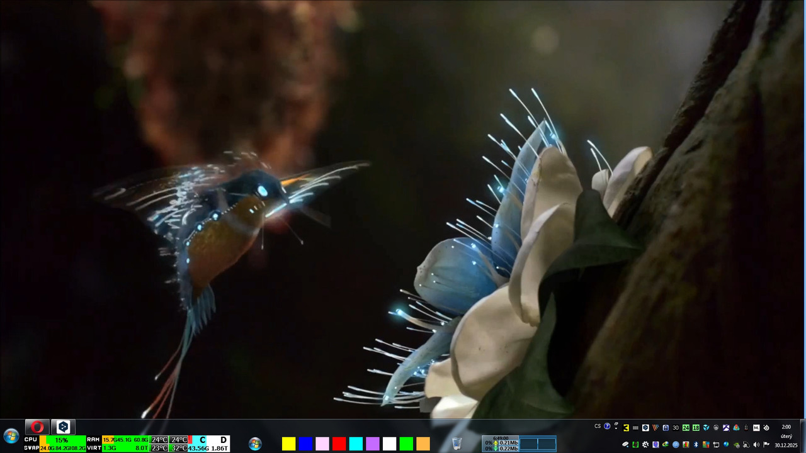Click the display-and-network tray icon
Viewport: 806px width, 453px height.
pos(716,445)
